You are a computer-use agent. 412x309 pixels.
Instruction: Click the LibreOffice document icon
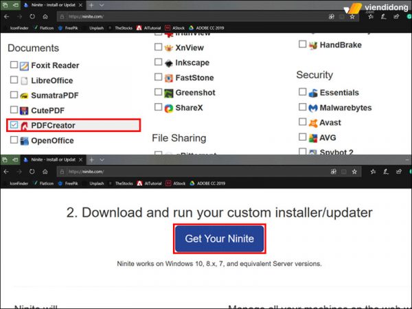24,81
